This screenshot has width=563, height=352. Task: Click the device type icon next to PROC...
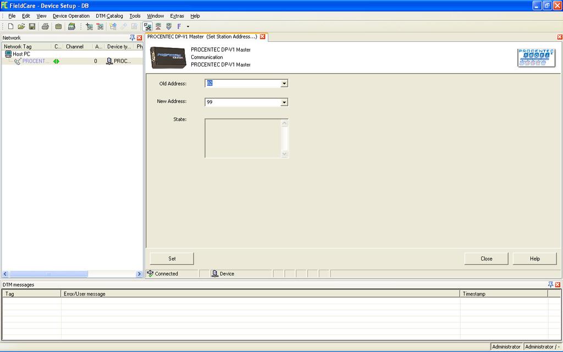109,61
